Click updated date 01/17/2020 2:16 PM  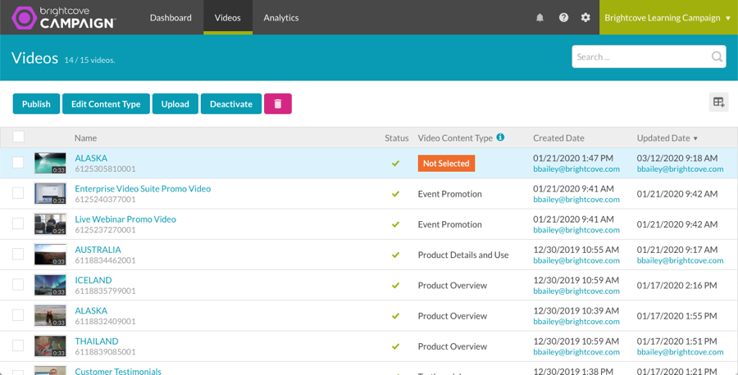click(676, 285)
